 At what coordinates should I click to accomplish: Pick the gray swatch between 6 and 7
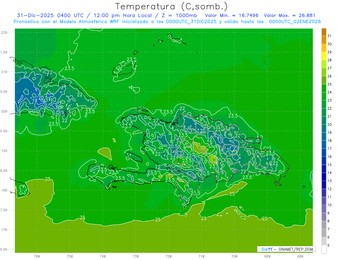(x=324, y=233)
